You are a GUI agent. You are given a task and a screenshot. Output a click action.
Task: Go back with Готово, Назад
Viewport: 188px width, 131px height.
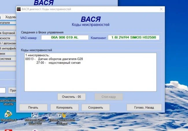pos(144,107)
